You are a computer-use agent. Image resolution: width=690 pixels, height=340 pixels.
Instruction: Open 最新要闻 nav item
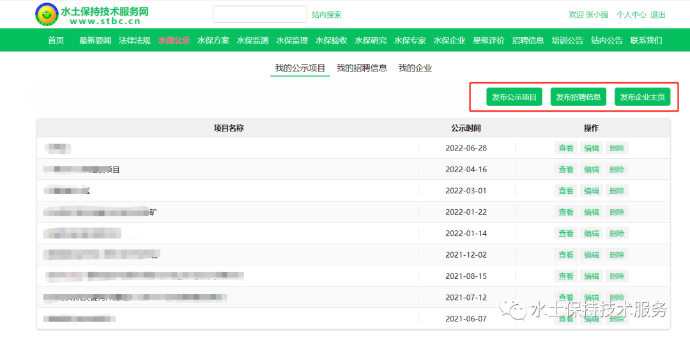point(95,40)
